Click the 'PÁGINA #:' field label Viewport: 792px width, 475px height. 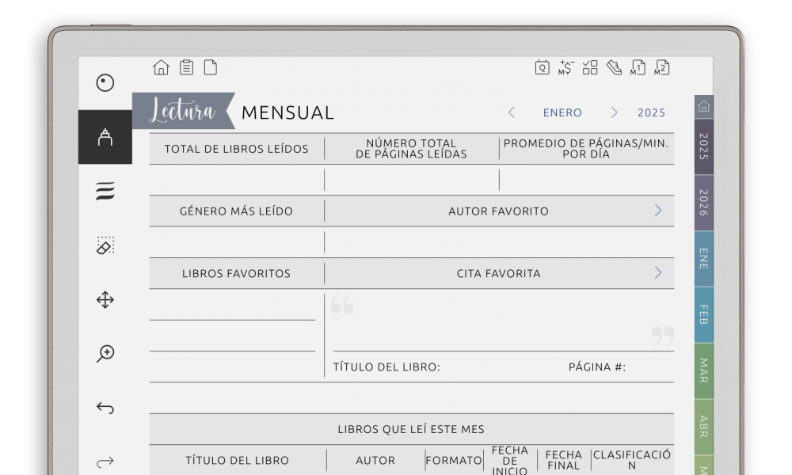pos(597,367)
